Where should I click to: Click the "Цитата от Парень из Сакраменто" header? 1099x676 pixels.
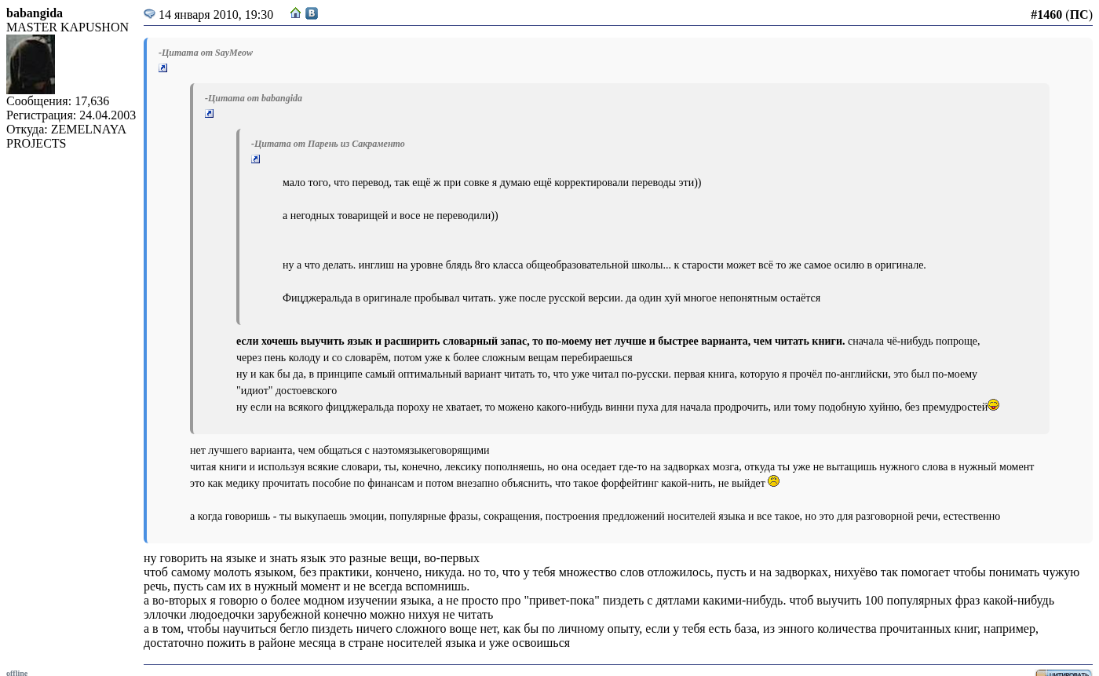click(x=328, y=144)
